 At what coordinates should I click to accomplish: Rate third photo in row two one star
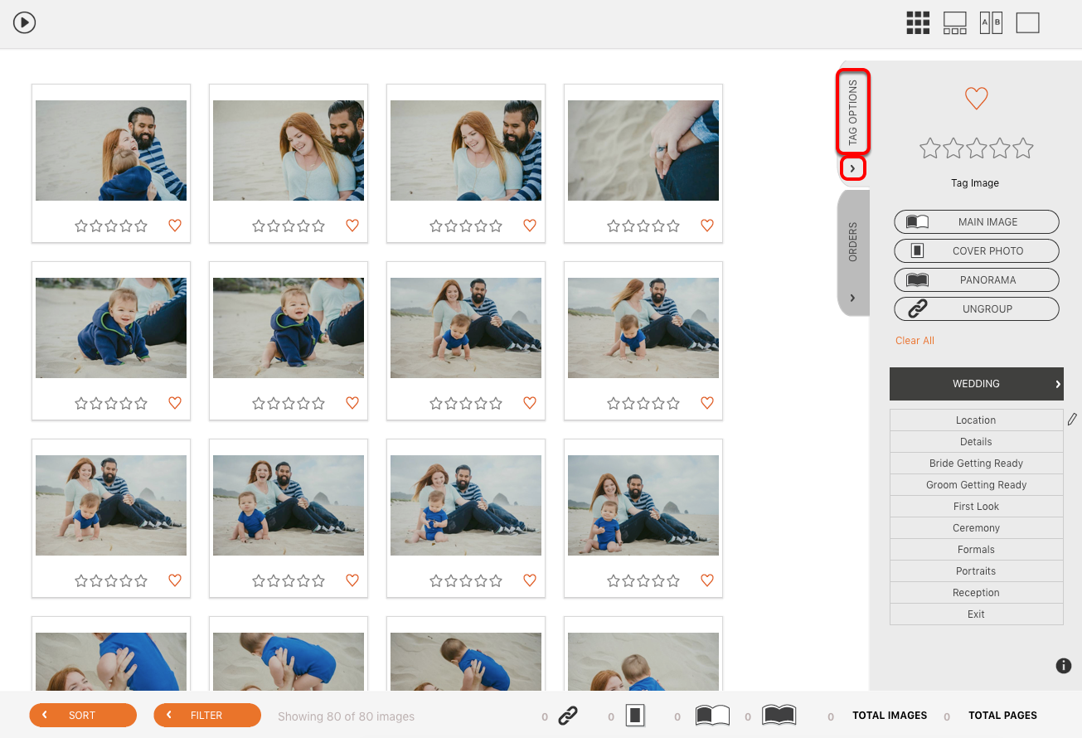point(436,403)
